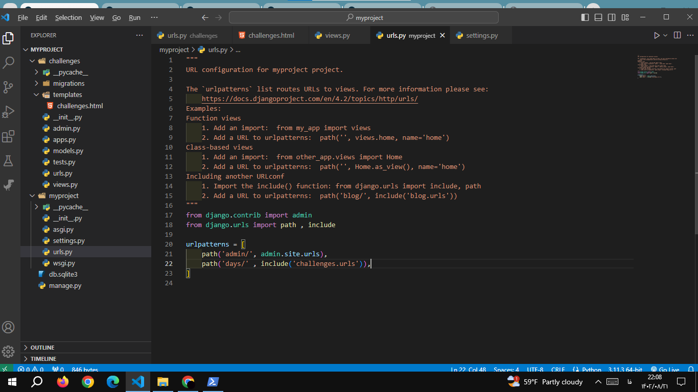This screenshot has width=698, height=392.
Task: Open the Search view in activity bar
Action: point(9,63)
